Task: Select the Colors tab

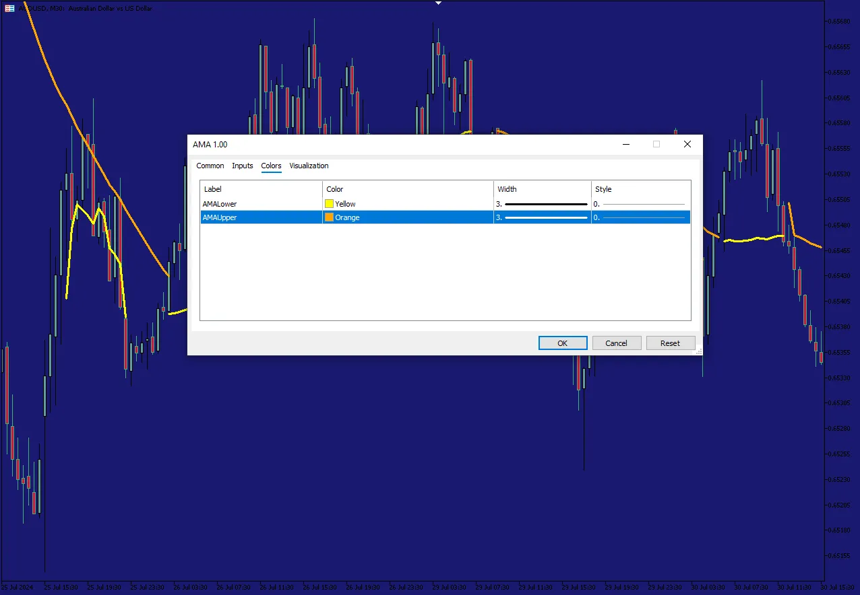Action: (271, 166)
